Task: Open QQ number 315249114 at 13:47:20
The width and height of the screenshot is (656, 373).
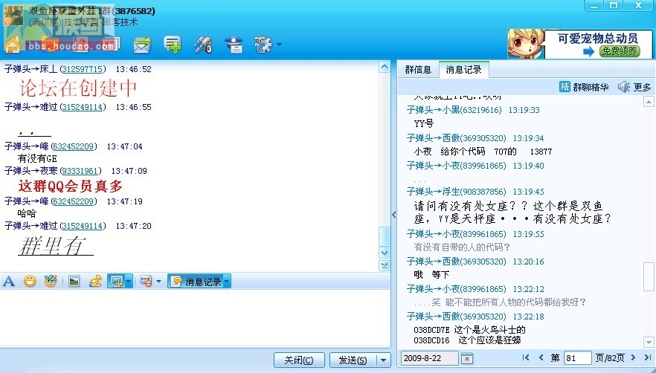Action: 83,226
